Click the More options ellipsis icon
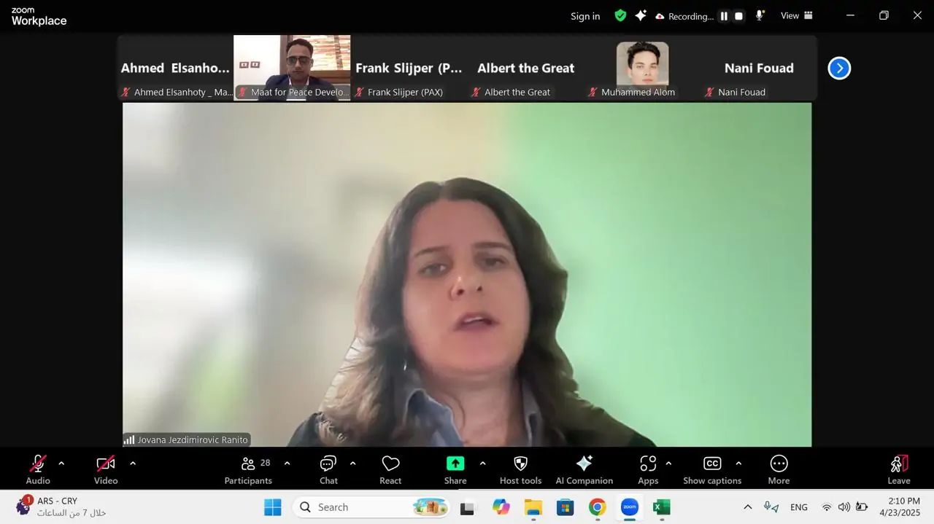 click(779, 464)
